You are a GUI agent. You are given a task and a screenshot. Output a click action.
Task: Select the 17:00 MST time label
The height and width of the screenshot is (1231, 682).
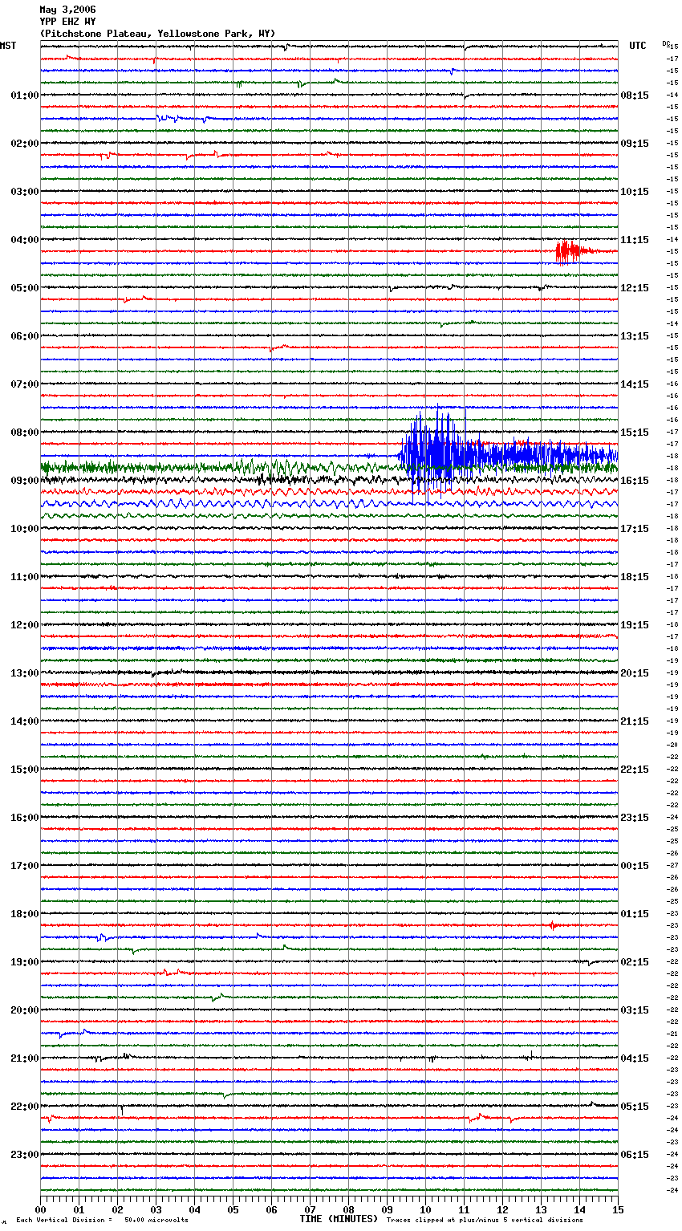[x=25, y=866]
